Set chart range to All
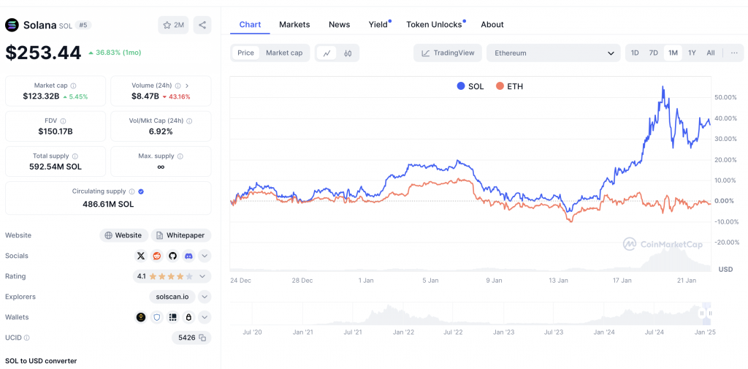 pyautogui.click(x=711, y=53)
